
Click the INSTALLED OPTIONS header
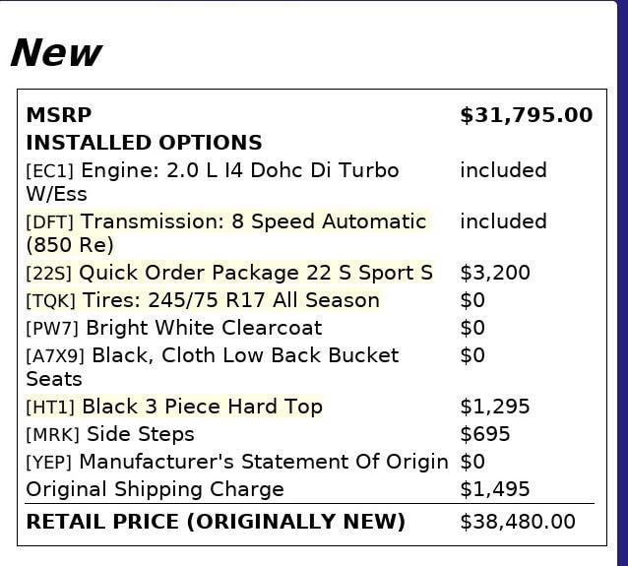[144, 143]
